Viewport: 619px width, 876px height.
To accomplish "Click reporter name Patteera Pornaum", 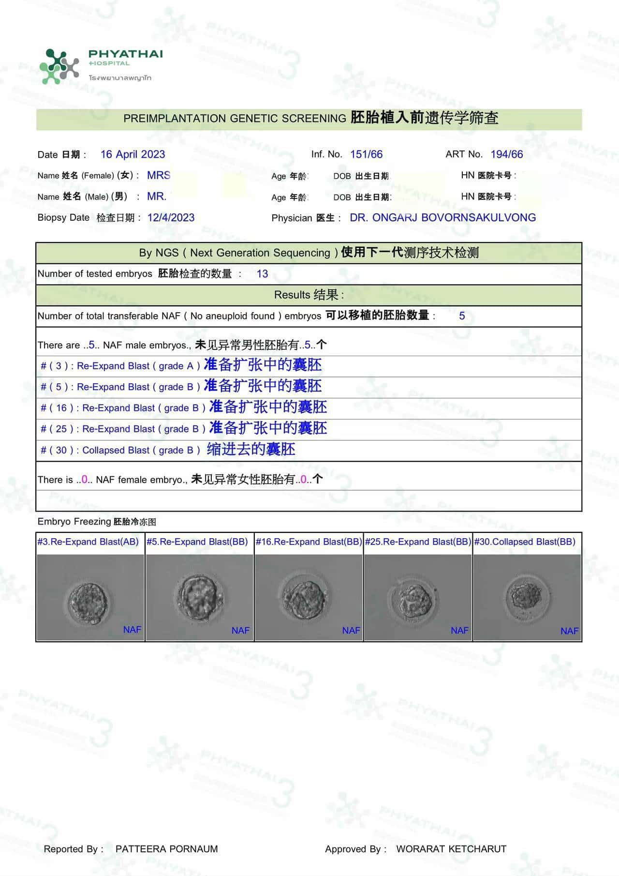I will (166, 849).
